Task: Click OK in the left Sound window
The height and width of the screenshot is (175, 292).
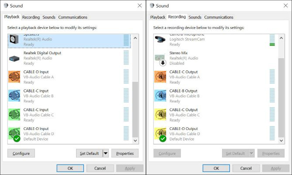Action: pos(70,168)
